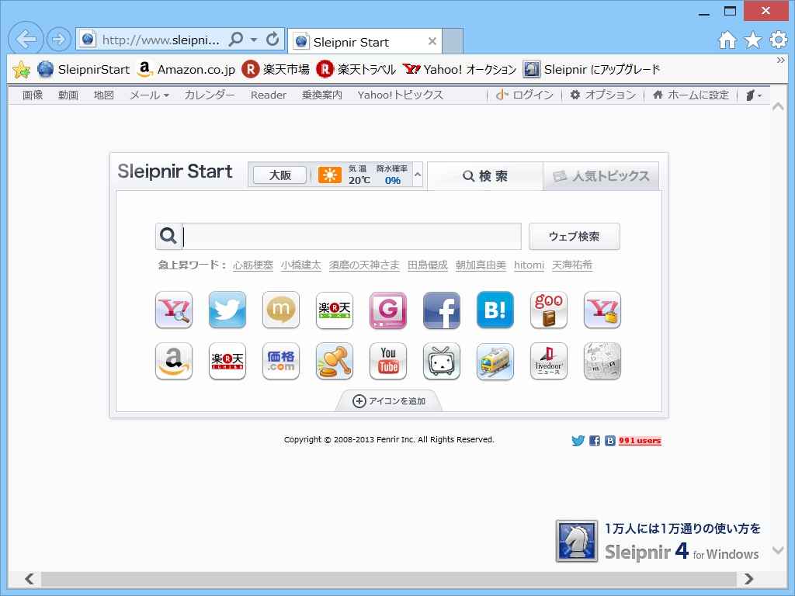
Task: Open the livedoor ニュース shortcut icon
Action: (x=548, y=361)
